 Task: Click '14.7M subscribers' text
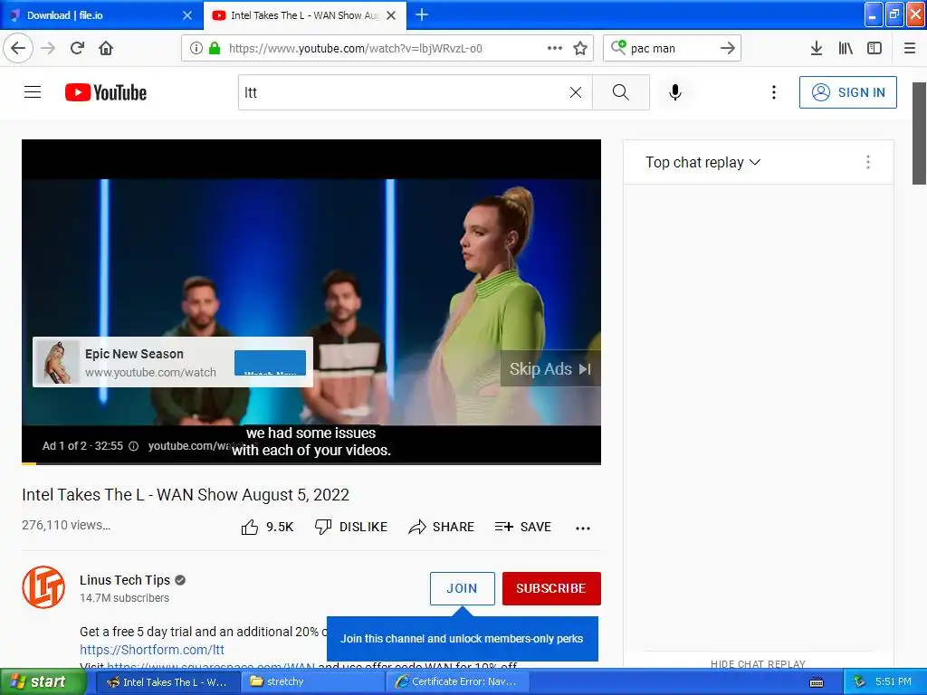click(125, 598)
